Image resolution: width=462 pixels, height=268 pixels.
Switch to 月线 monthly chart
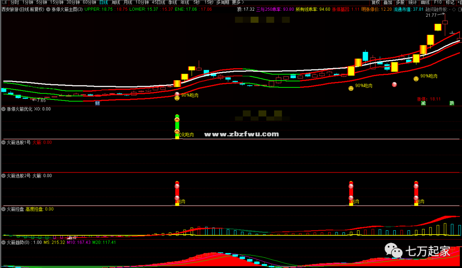tap(128, 2)
